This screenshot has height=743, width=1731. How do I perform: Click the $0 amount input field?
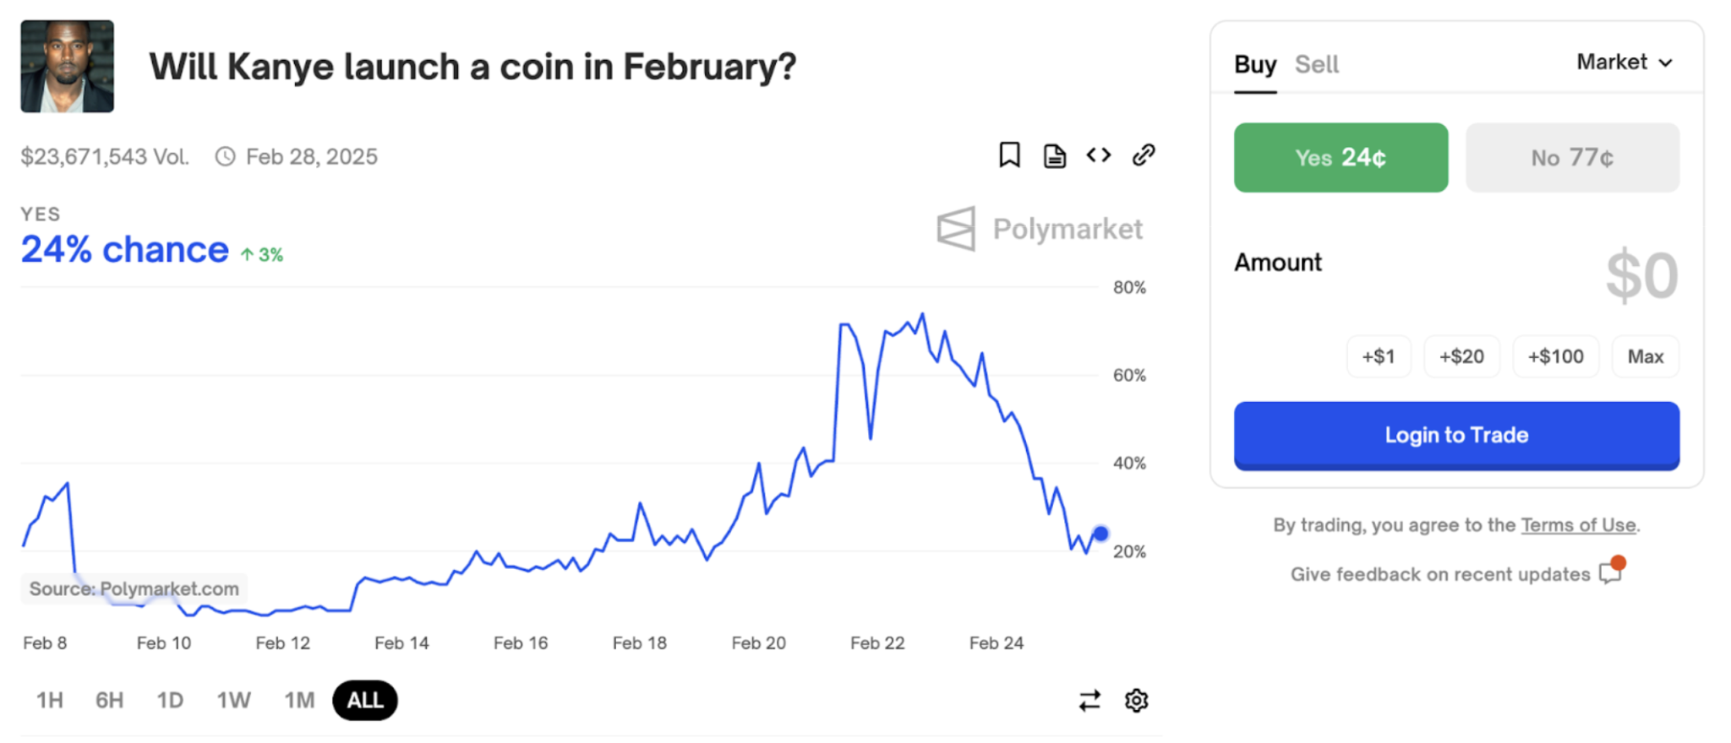click(x=1641, y=276)
